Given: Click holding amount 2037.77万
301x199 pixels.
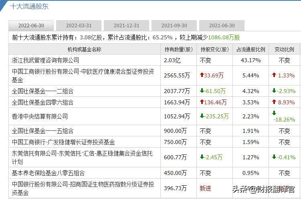Looking at the screenshot, I should click(x=177, y=91).
